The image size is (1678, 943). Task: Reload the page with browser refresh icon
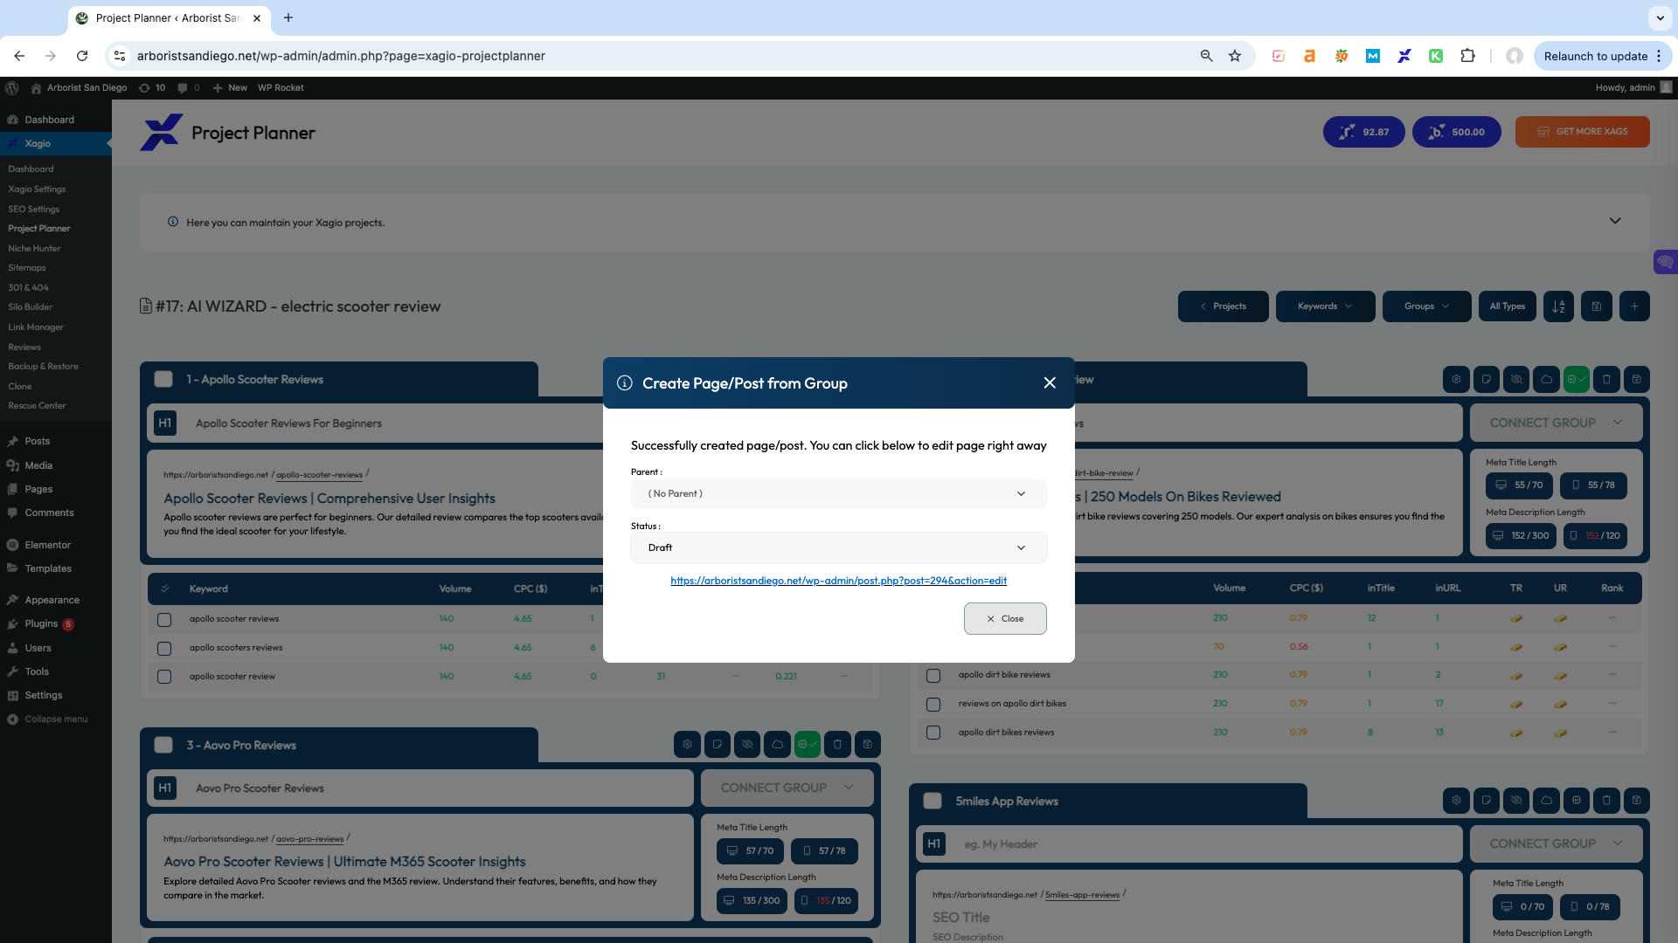point(82,56)
